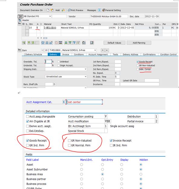Click the Sort descending icon
The width and height of the screenshot is (179, 189).
click(x=70, y=43)
